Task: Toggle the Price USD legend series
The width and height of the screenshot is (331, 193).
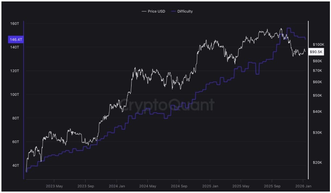Action: click(x=156, y=12)
